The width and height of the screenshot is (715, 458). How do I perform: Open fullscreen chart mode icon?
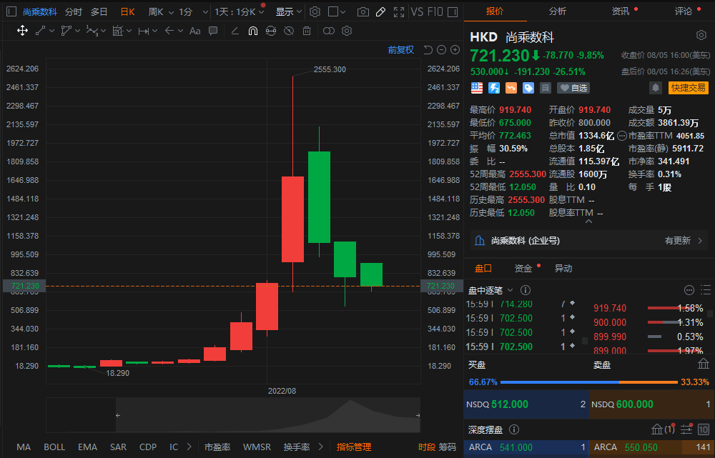click(x=398, y=12)
